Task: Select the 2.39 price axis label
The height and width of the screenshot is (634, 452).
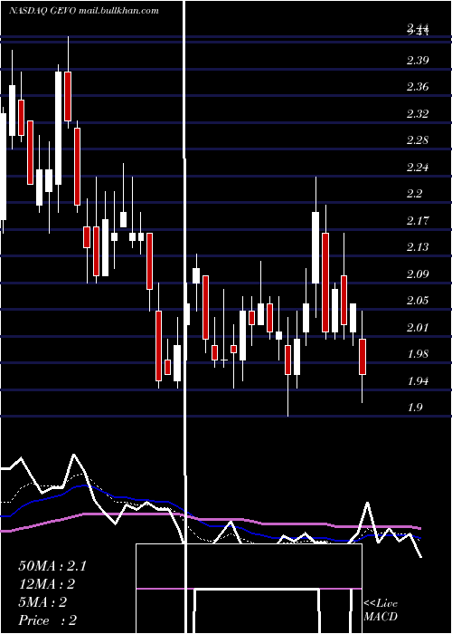Action: (418, 61)
